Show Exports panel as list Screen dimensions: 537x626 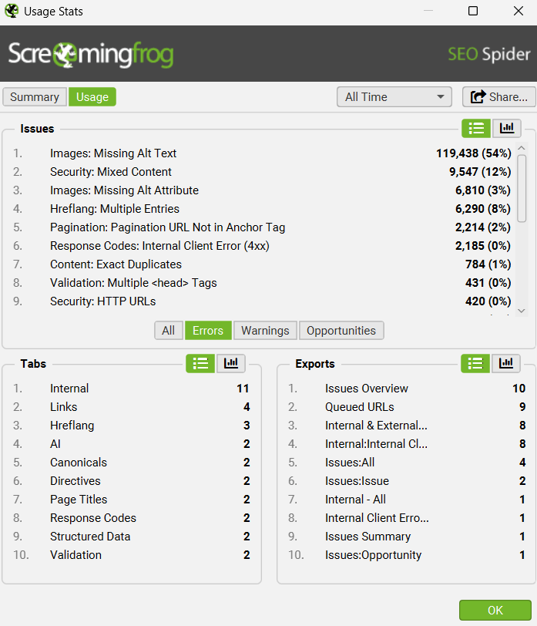[475, 363]
